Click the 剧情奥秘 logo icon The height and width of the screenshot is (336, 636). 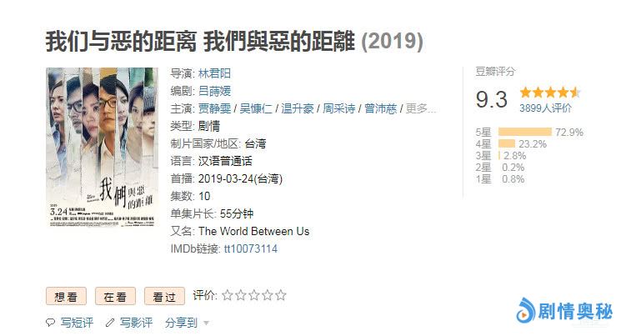click(x=527, y=312)
